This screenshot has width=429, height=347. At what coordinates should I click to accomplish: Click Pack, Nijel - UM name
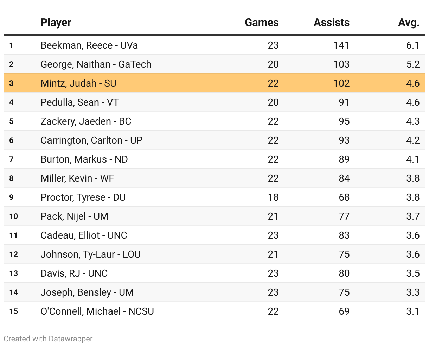pyautogui.click(x=75, y=216)
